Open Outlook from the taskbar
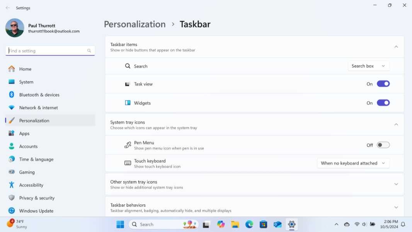Screen dimensions: 412x232 click(278, 224)
